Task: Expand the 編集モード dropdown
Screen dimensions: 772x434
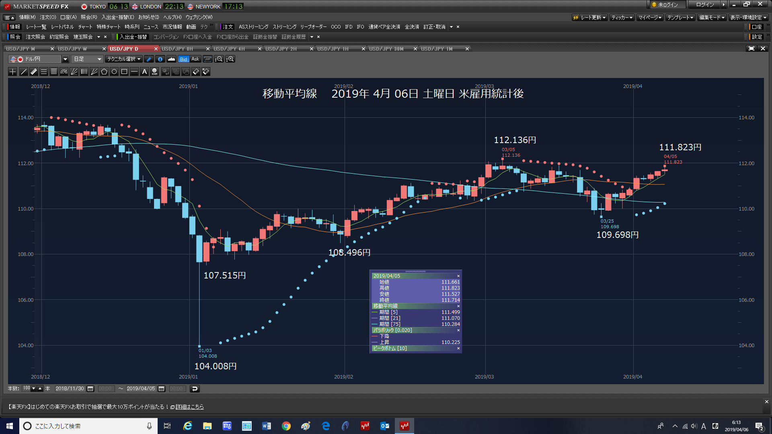Action: click(x=712, y=17)
